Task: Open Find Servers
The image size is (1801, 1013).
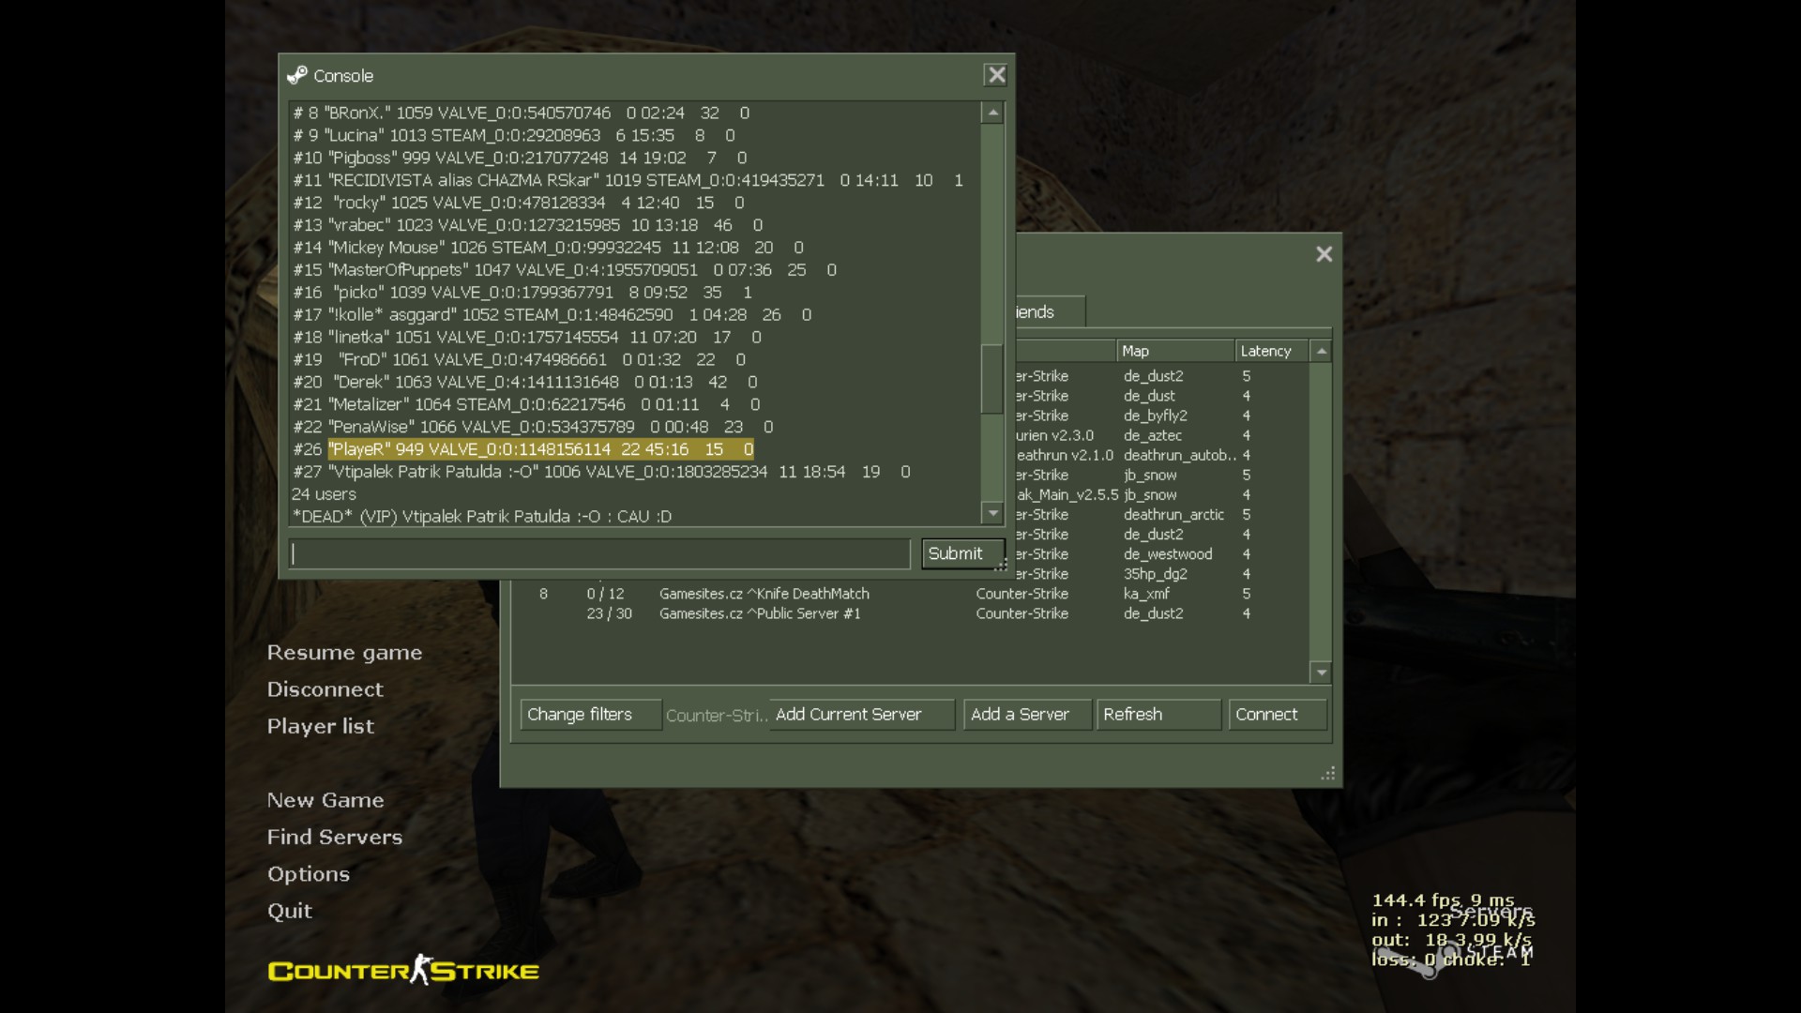Action: 334,837
